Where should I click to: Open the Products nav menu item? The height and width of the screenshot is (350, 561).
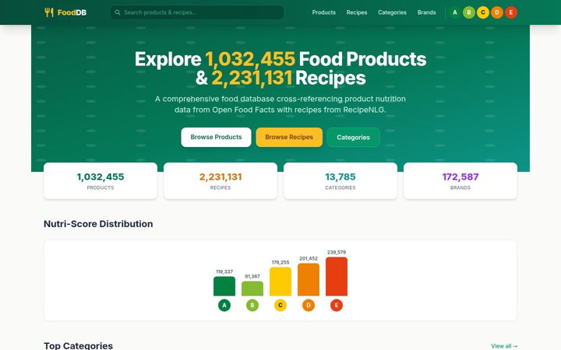(324, 12)
